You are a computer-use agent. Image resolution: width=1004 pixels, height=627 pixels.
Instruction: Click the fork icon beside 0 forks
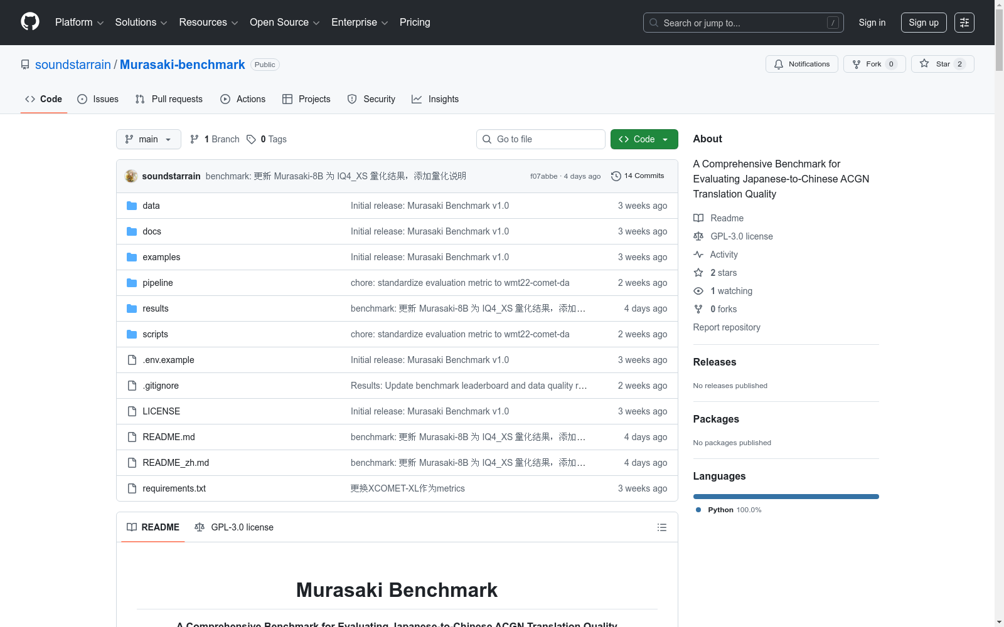(698, 309)
